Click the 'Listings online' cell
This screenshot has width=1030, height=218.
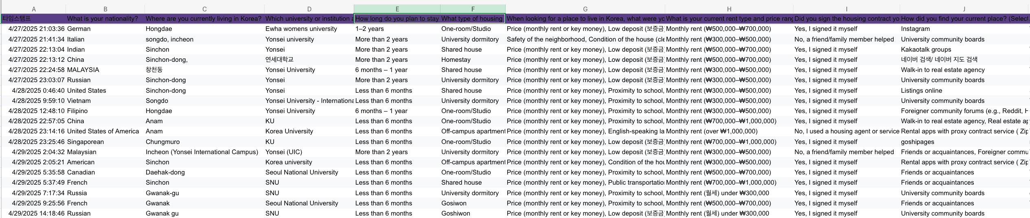(x=921, y=91)
